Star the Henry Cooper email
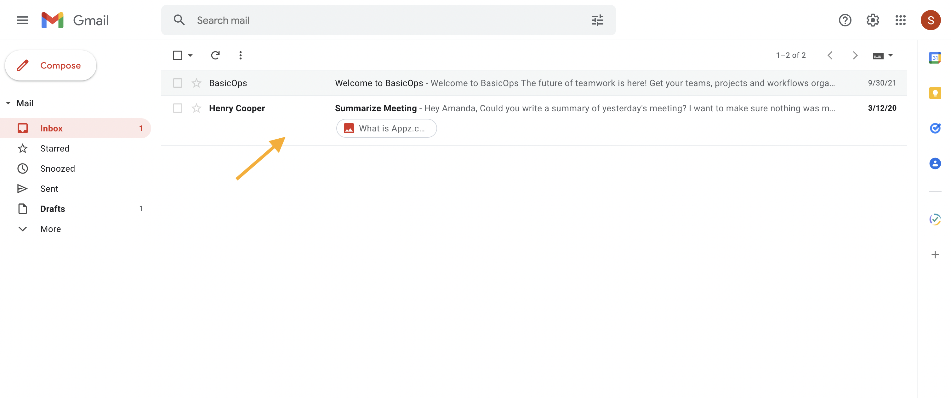 (x=196, y=108)
